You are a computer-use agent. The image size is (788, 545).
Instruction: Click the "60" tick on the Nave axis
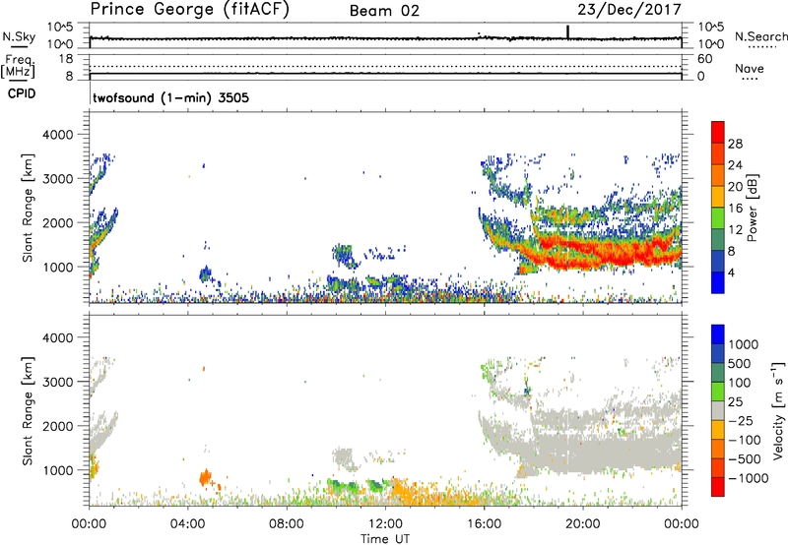click(x=705, y=59)
